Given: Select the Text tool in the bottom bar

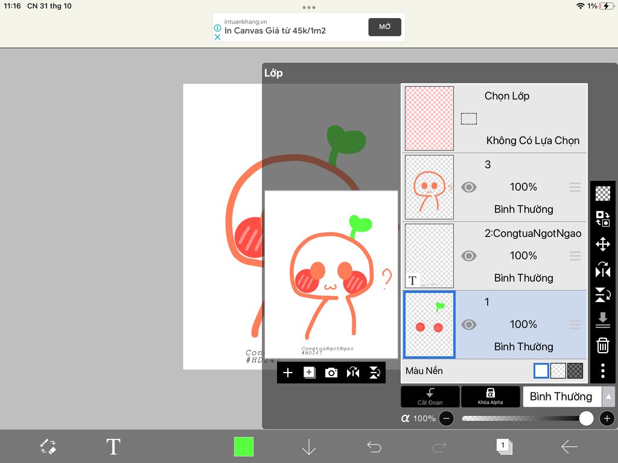Looking at the screenshot, I should coord(113,447).
